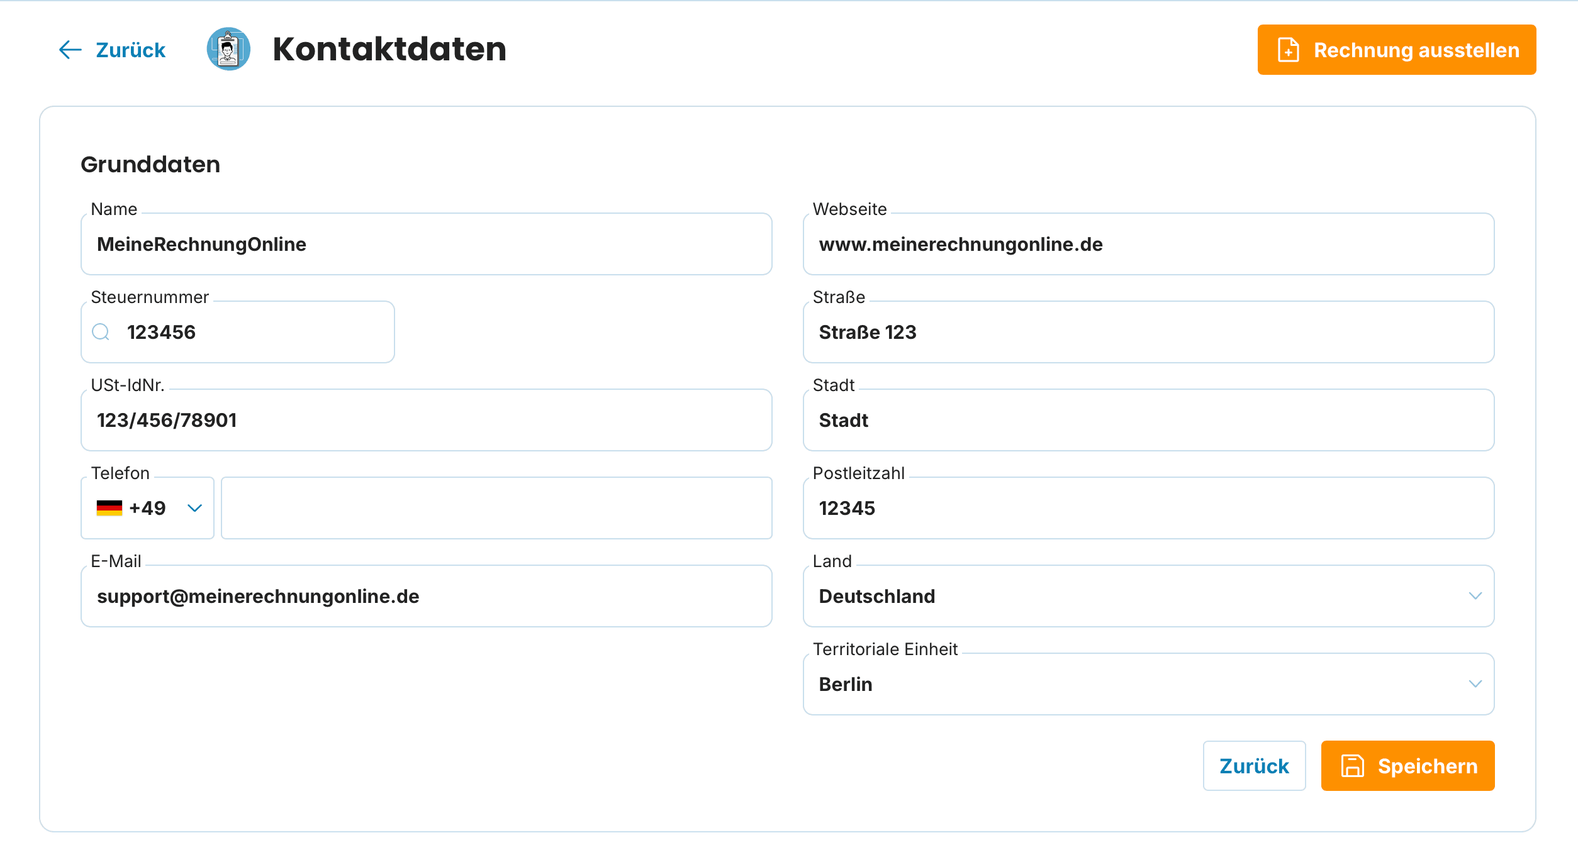Viewport: 1578px width, 850px height.
Task: Click the Speichern button
Action: (1407, 766)
